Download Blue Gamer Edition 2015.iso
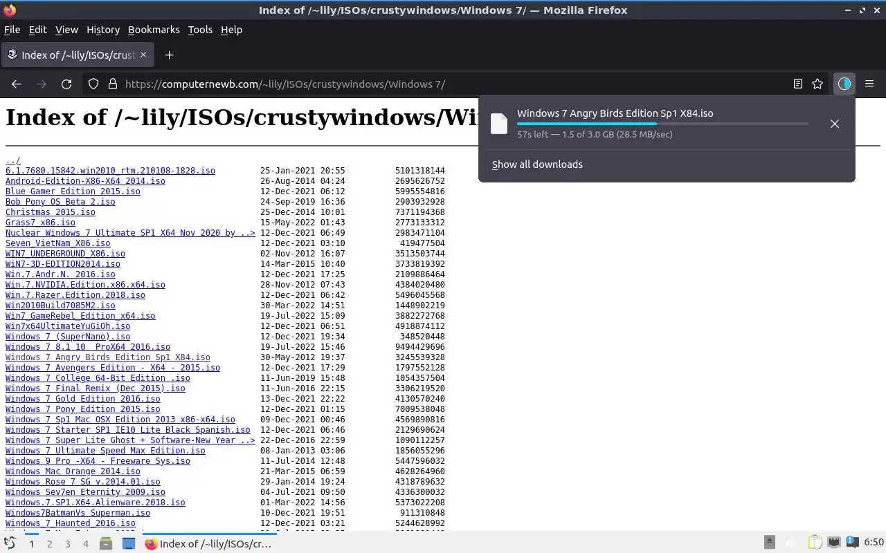Screen dimensions: 886x553 point(73,191)
